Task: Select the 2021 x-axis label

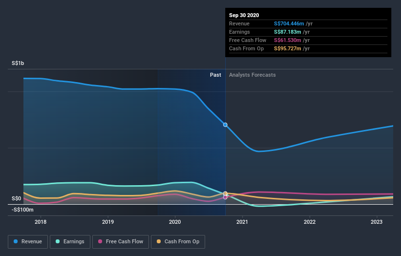Action: (x=242, y=222)
